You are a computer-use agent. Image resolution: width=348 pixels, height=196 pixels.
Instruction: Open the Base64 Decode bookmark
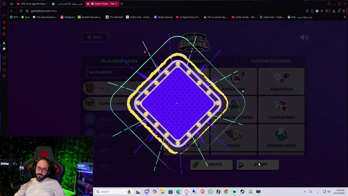(90, 17)
